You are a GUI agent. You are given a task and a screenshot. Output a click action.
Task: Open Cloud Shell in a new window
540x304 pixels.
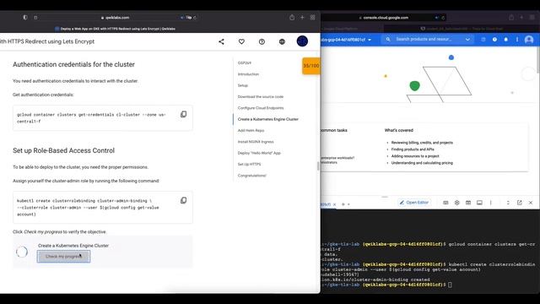[x=520, y=203]
